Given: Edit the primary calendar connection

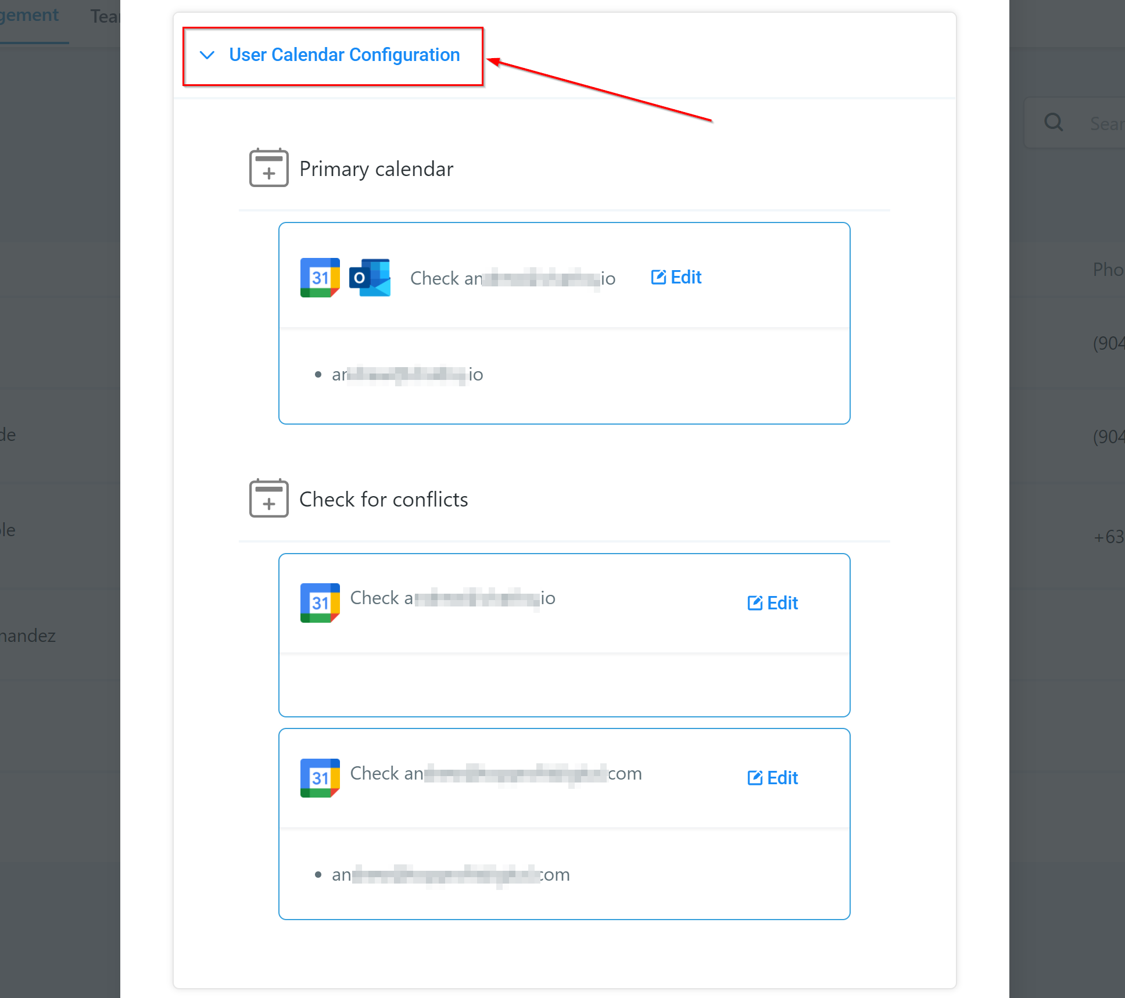Looking at the screenshot, I should pyautogui.click(x=676, y=277).
